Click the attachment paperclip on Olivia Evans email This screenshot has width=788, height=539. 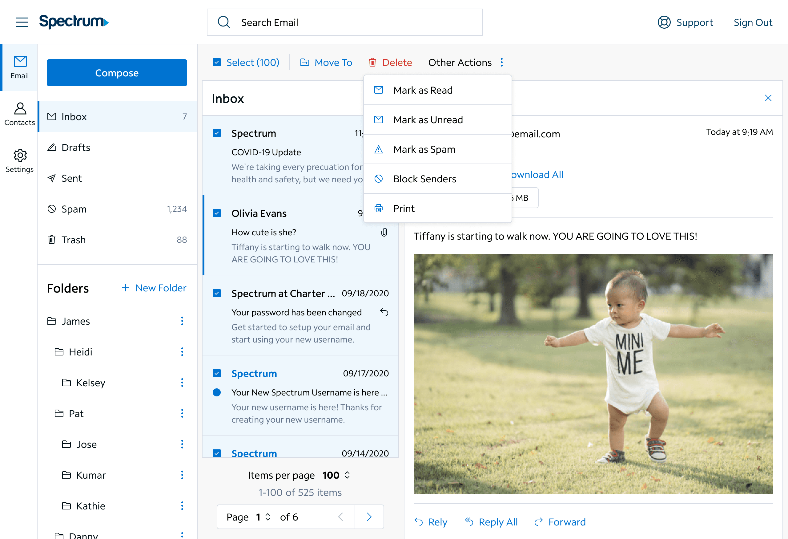384,232
